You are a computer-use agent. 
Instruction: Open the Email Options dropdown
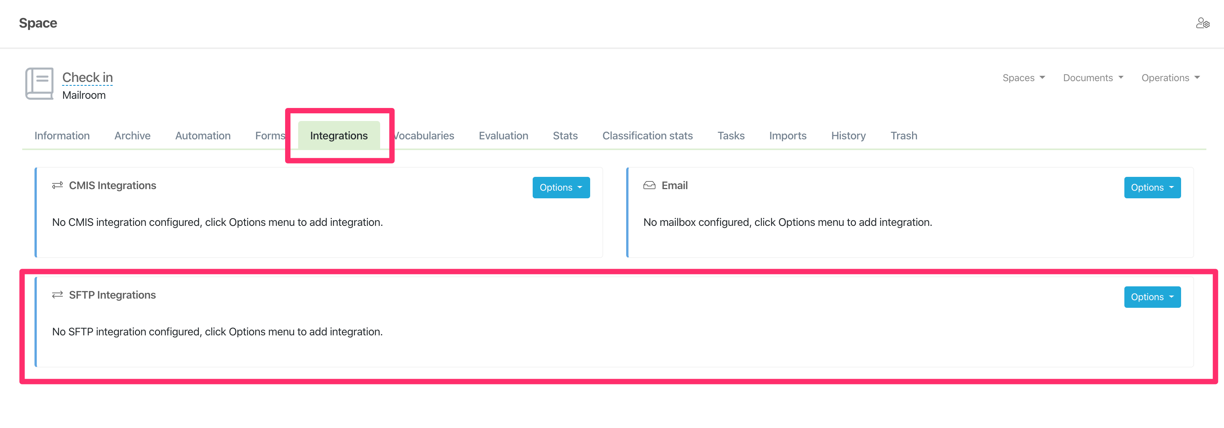[x=1152, y=188]
